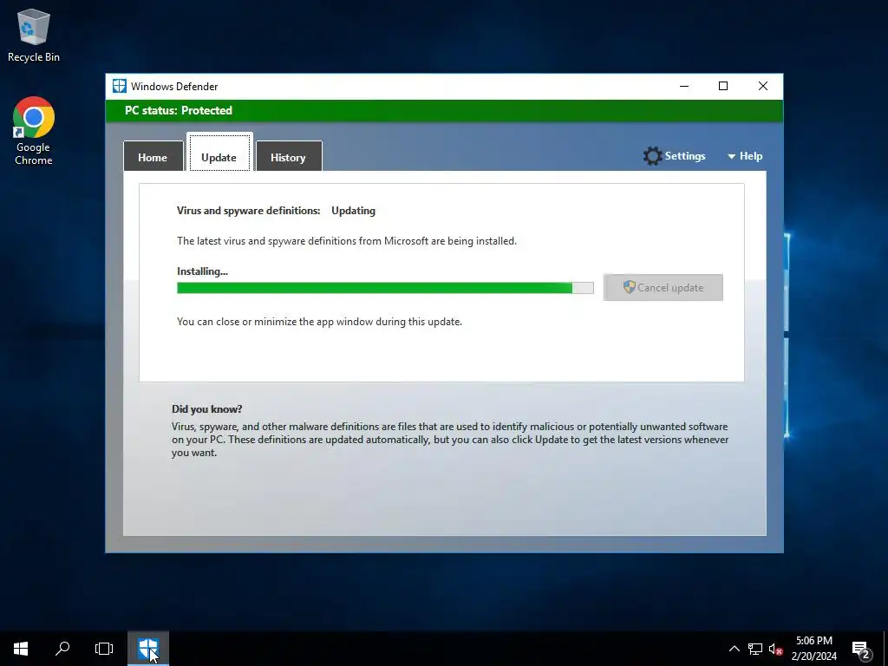Image resolution: width=888 pixels, height=666 pixels.
Task: Open Action Center notifications icon
Action: [x=861, y=650]
